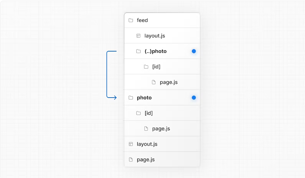Click the blue dot beside photo folder
The image size is (305, 178).
(x=194, y=98)
